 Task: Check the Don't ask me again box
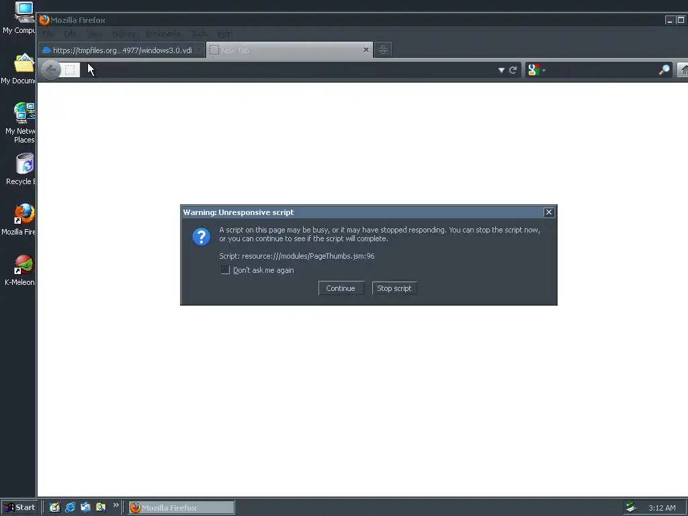point(225,269)
